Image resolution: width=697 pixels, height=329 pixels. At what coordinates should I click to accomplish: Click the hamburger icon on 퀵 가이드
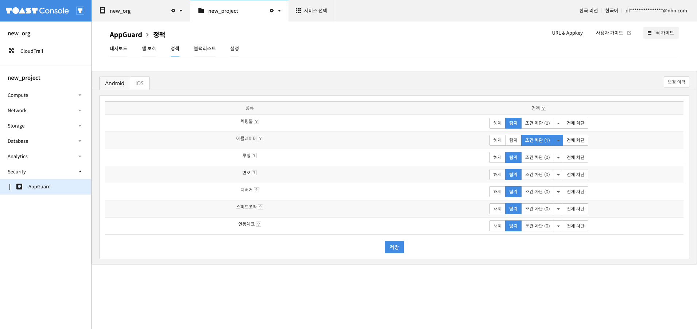(x=650, y=33)
